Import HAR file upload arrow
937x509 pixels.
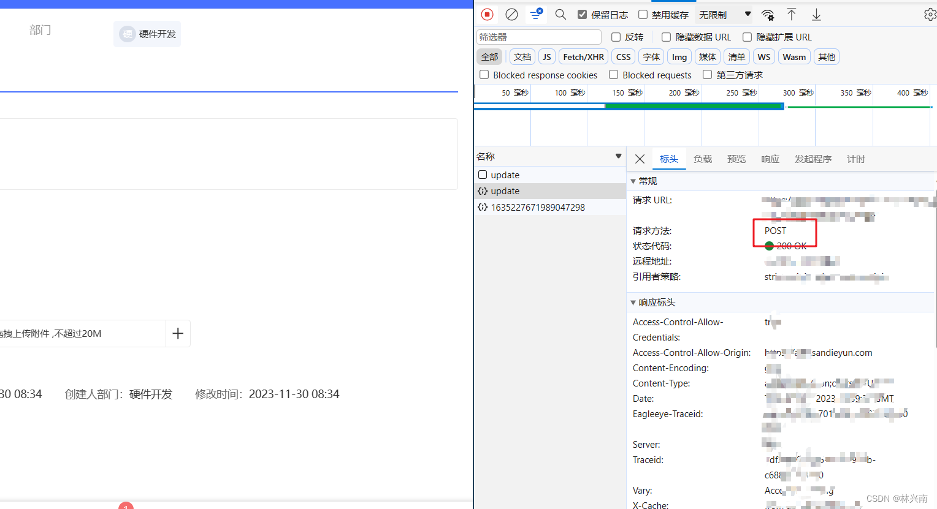click(792, 14)
